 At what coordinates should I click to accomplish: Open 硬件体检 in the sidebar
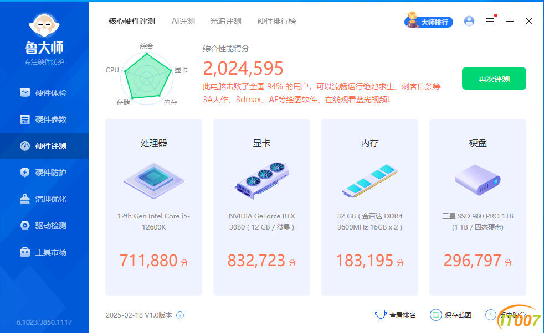[44, 93]
